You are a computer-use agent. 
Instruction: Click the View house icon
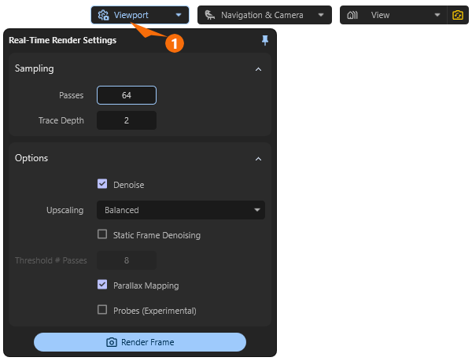pyautogui.click(x=352, y=15)
